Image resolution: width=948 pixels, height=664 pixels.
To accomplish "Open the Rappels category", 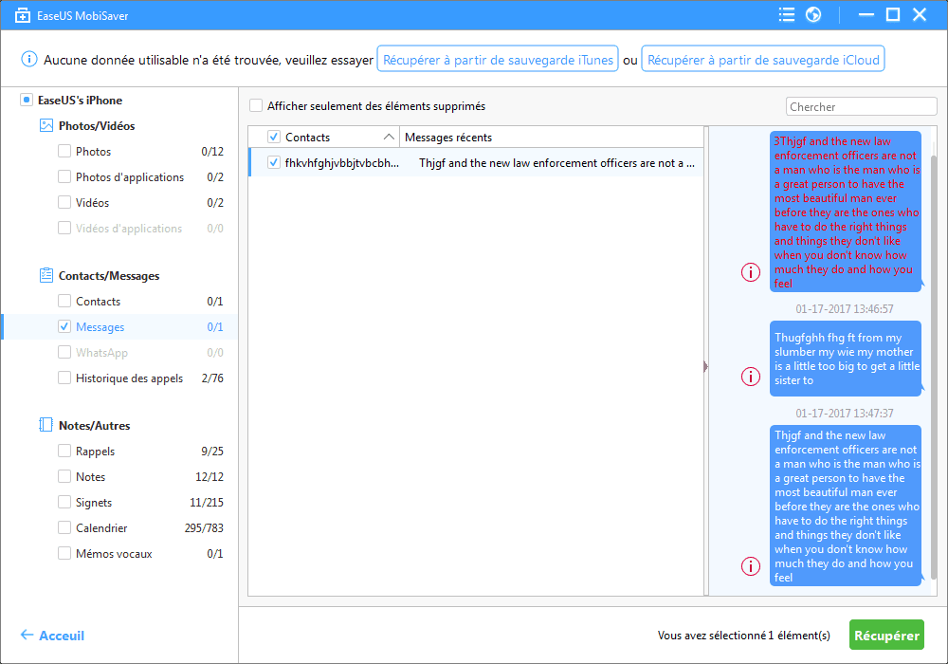I will (95, 452).
